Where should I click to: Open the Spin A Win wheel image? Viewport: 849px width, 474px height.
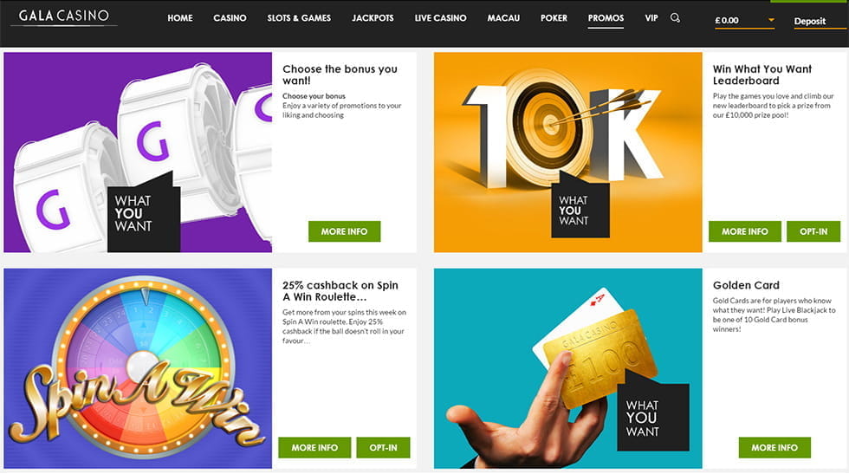[x=138, y=368]
